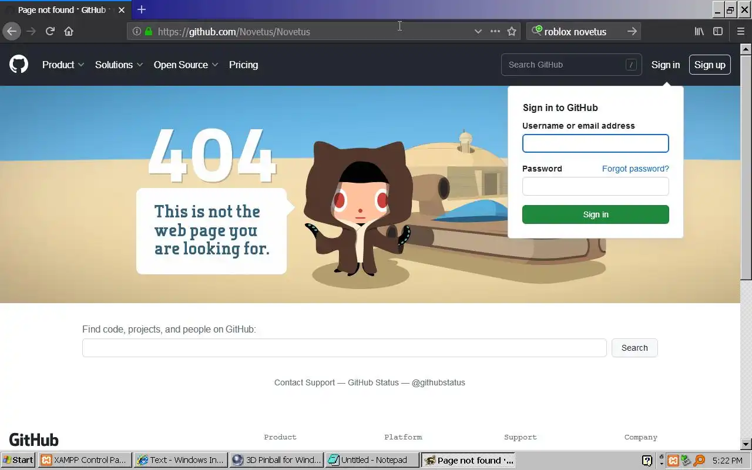Click the Sign in header link
The width and height of the screenshot is (752, 470).
coord(665,65)
